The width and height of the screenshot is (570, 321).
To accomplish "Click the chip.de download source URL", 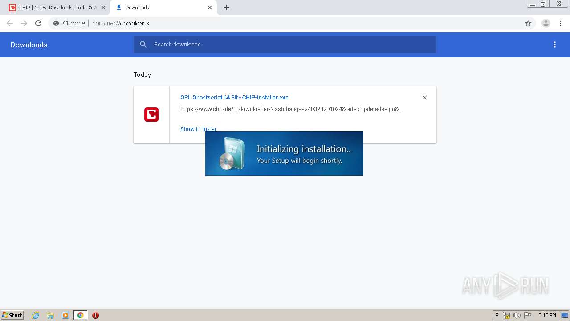I will (291, 109).
